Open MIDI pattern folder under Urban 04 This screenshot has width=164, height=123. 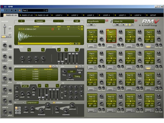[117, 25]
